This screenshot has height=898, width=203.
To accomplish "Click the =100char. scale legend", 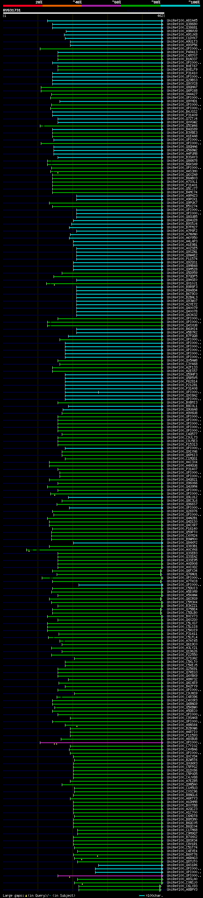I will tap(151, 895).
